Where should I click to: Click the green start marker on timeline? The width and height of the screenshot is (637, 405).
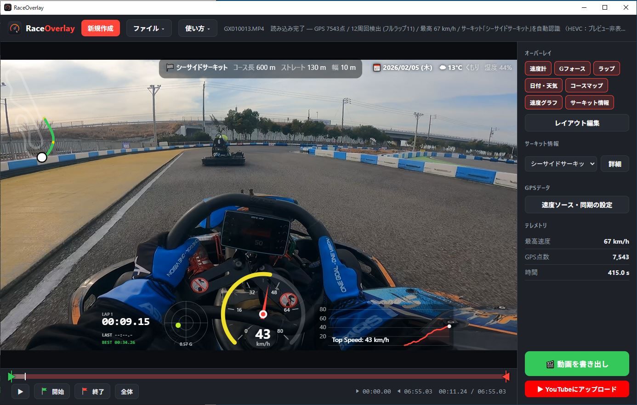11,377
